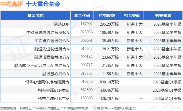This screenshot has height=111, width=183.
Task: Click fund code 017737
Action: 86,73
